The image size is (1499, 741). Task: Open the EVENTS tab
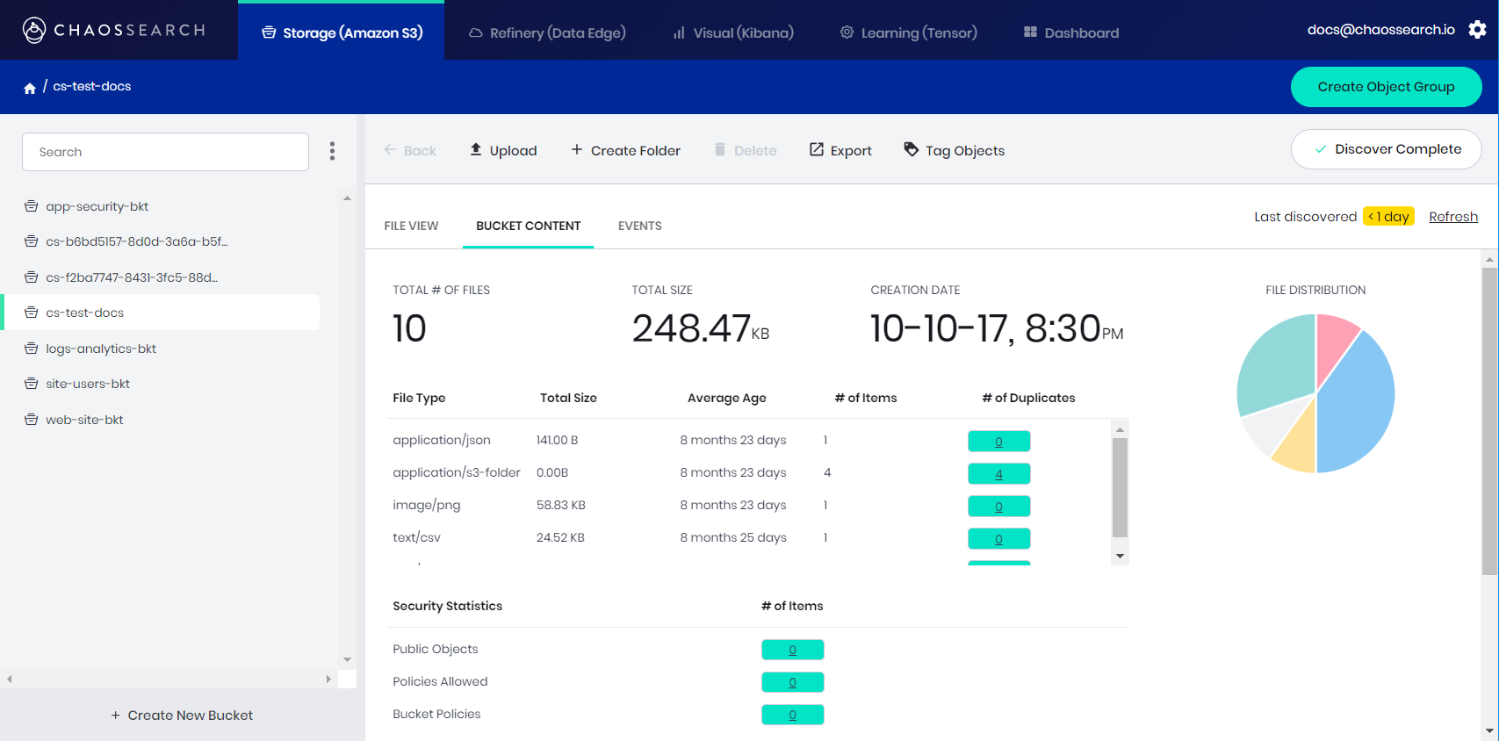click(639, 226)
